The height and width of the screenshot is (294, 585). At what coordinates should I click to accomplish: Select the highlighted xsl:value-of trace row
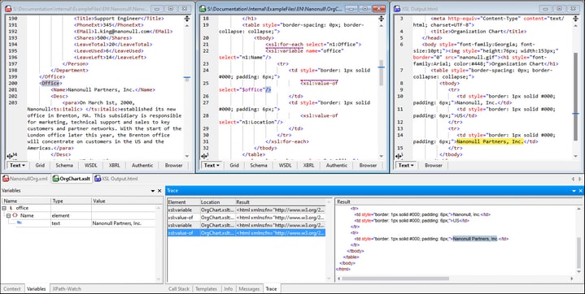pos(247,233)
